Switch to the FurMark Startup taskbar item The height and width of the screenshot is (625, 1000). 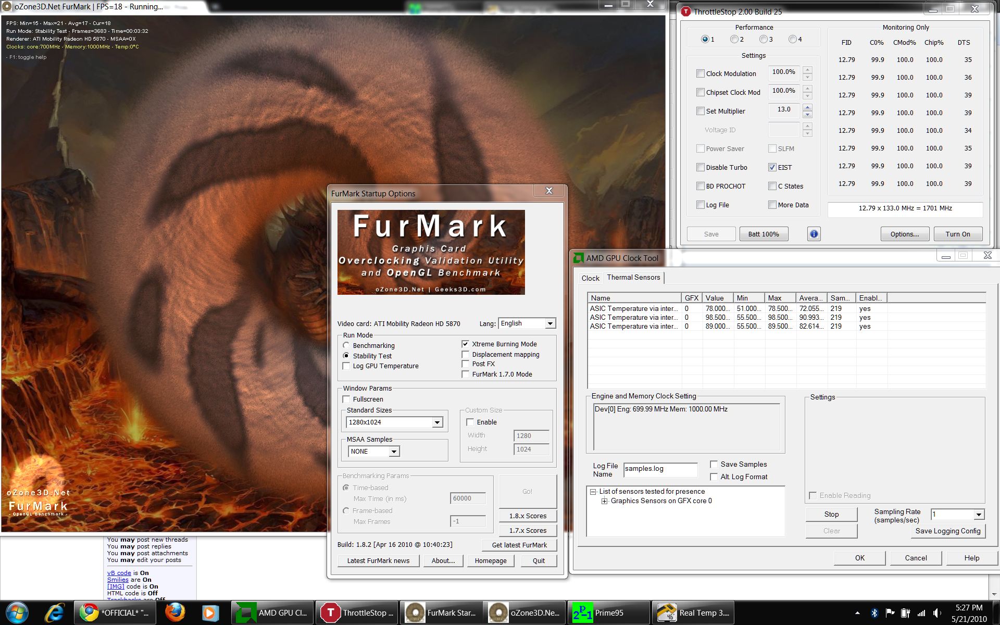coord(441,612)
